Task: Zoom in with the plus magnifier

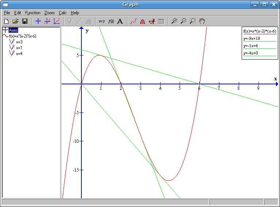Action: [x=174, y=22]
